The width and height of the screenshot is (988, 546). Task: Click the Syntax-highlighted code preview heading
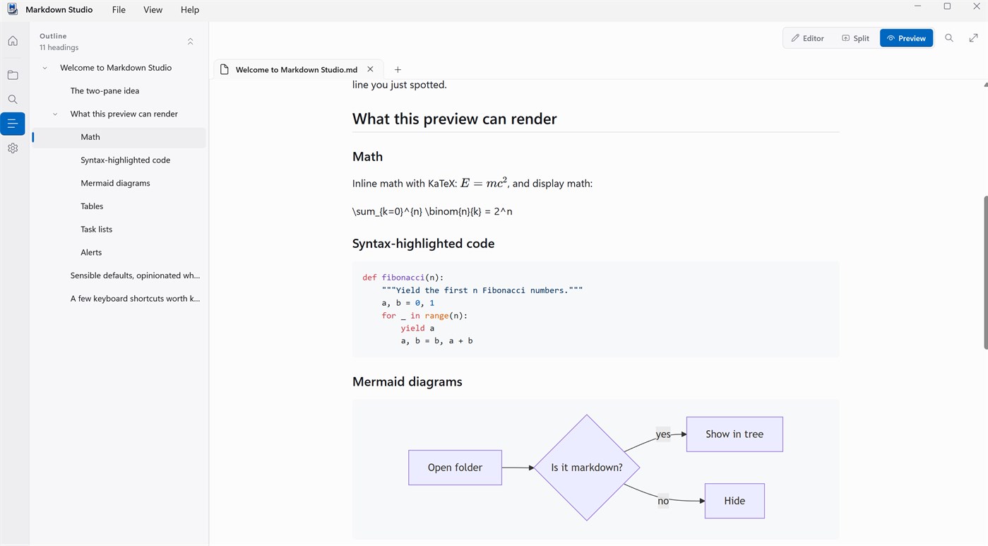(x=423, y=244)
